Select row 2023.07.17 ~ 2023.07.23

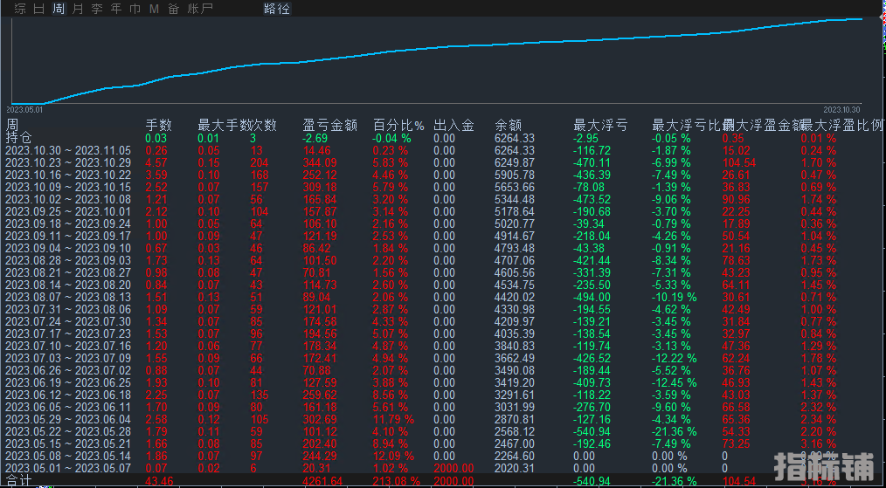click(x=68, y=333)
